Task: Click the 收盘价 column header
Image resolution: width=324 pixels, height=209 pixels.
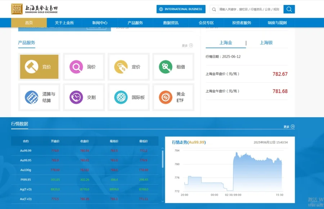Action: [x=85, y=141]
